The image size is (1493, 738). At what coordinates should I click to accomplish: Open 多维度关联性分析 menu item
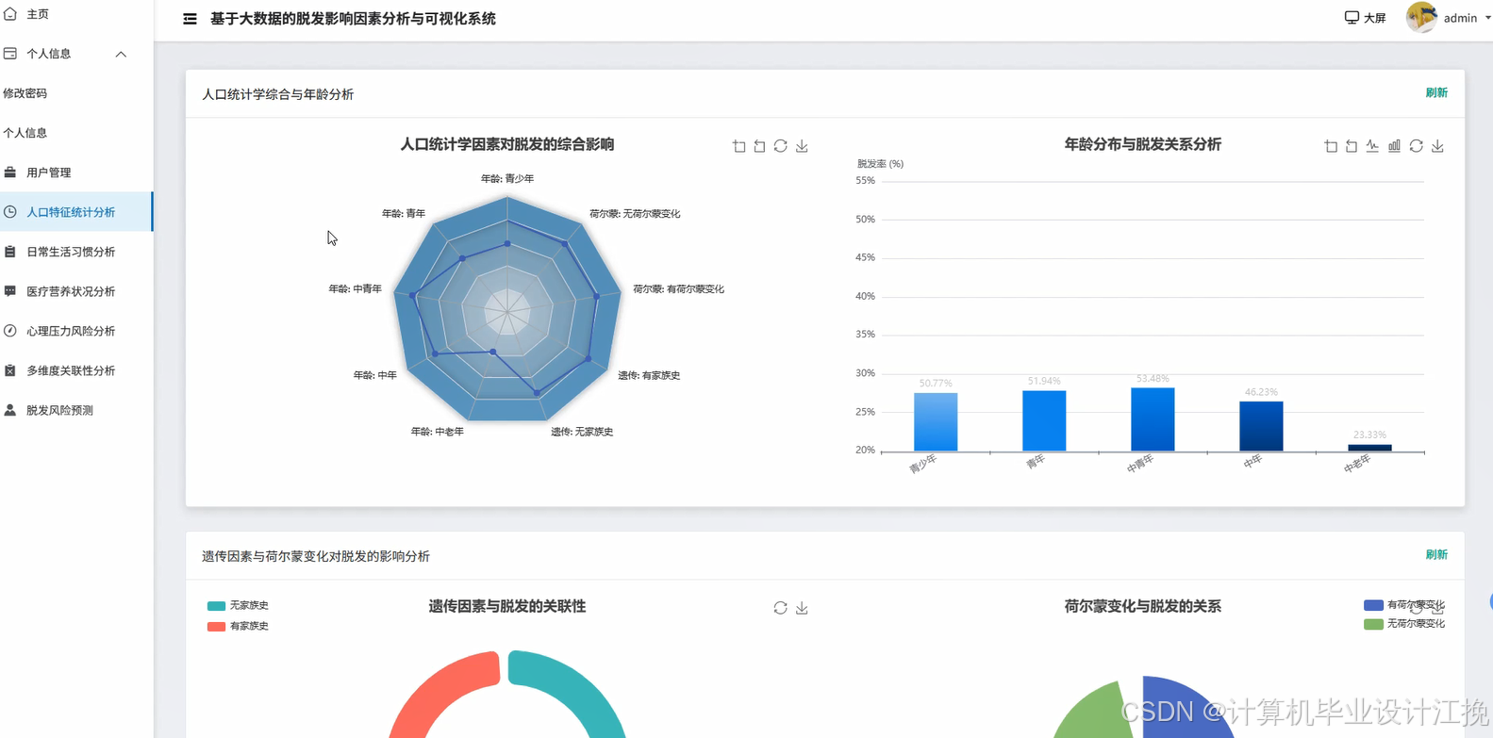[x=71, y=370]
